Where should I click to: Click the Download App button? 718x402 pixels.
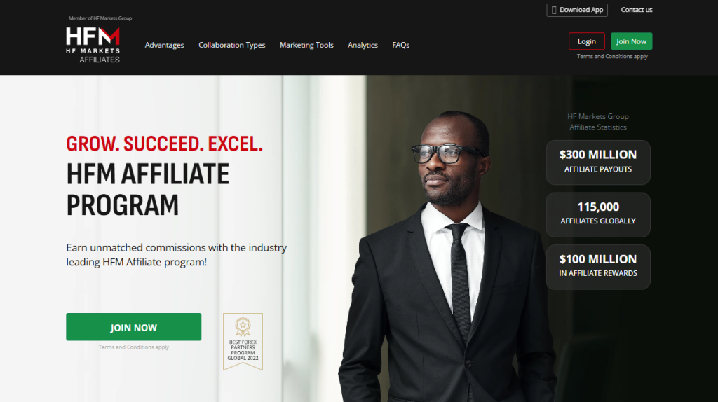pos(577,10)
